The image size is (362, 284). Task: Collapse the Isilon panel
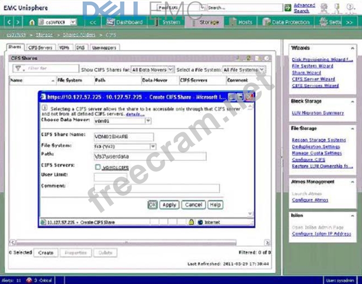352,216
